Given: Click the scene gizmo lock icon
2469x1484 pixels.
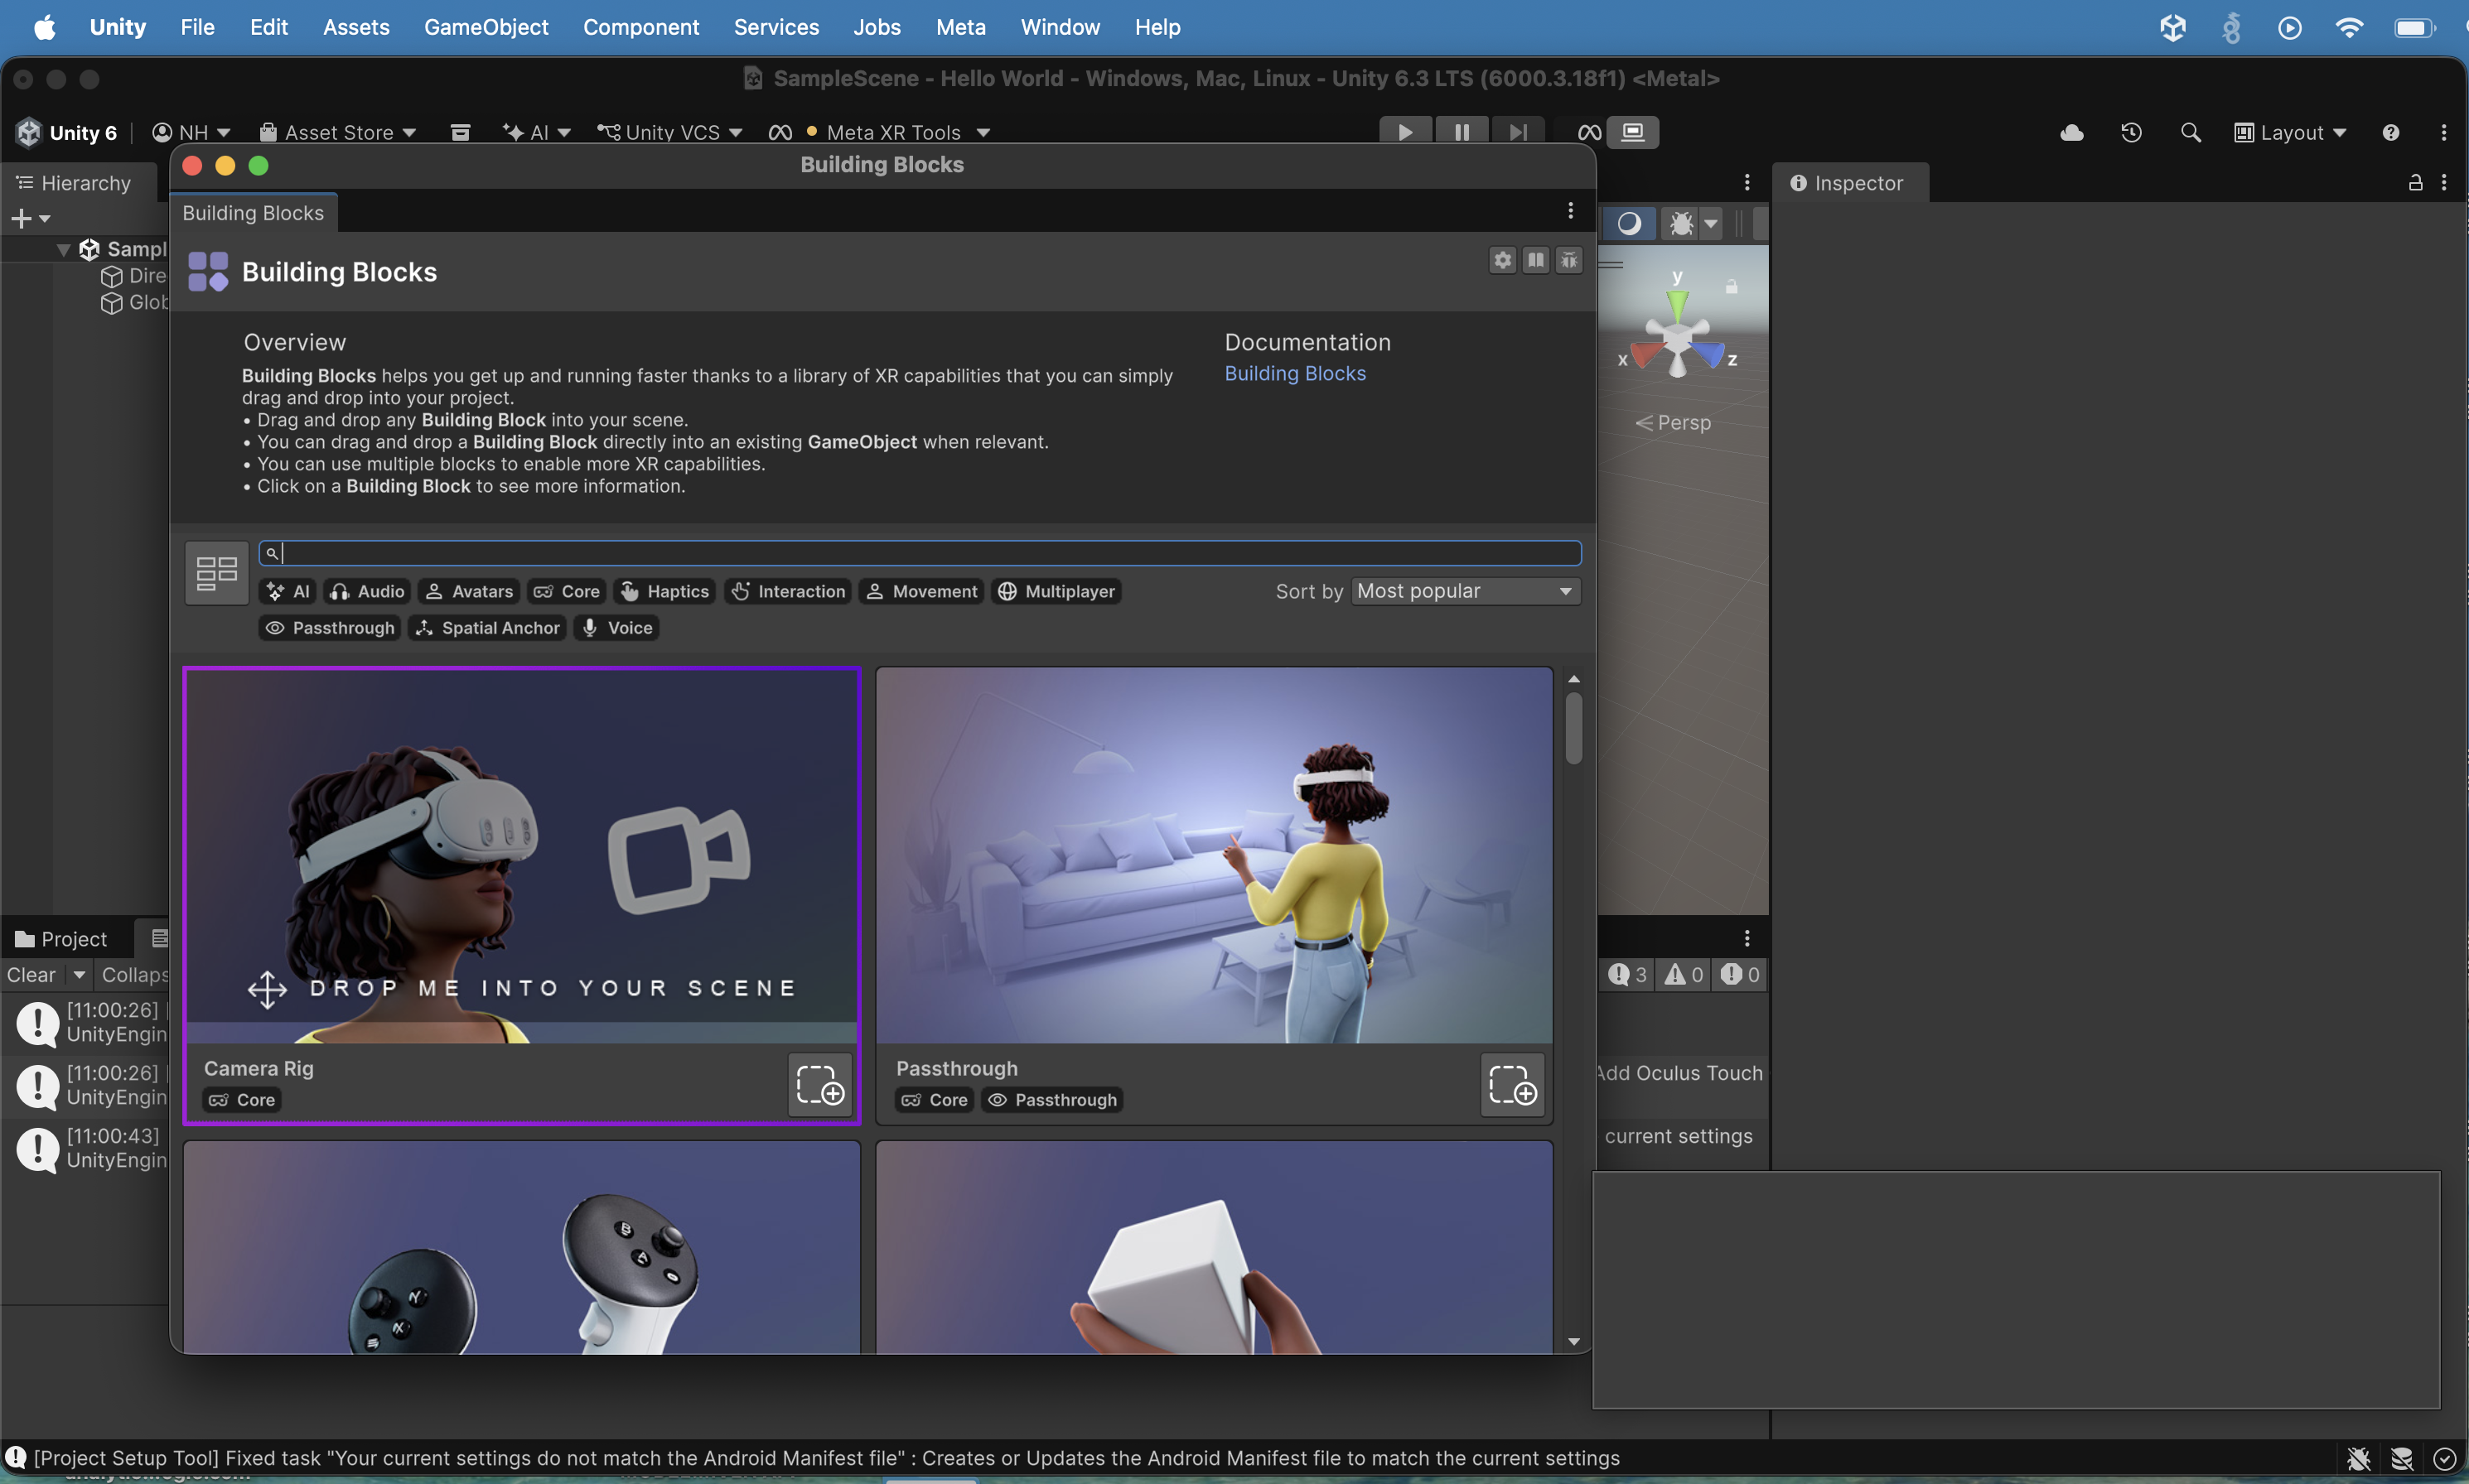Looking at the screenshot, I should pos(1731,287).
